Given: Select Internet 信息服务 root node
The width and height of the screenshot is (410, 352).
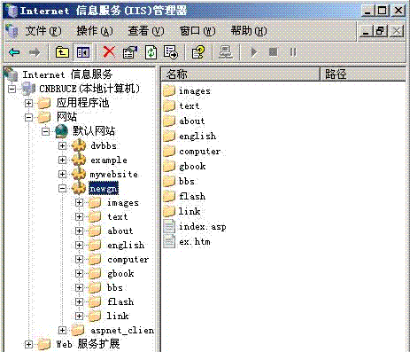Looking at the screenshot, I should click(67, 74).
